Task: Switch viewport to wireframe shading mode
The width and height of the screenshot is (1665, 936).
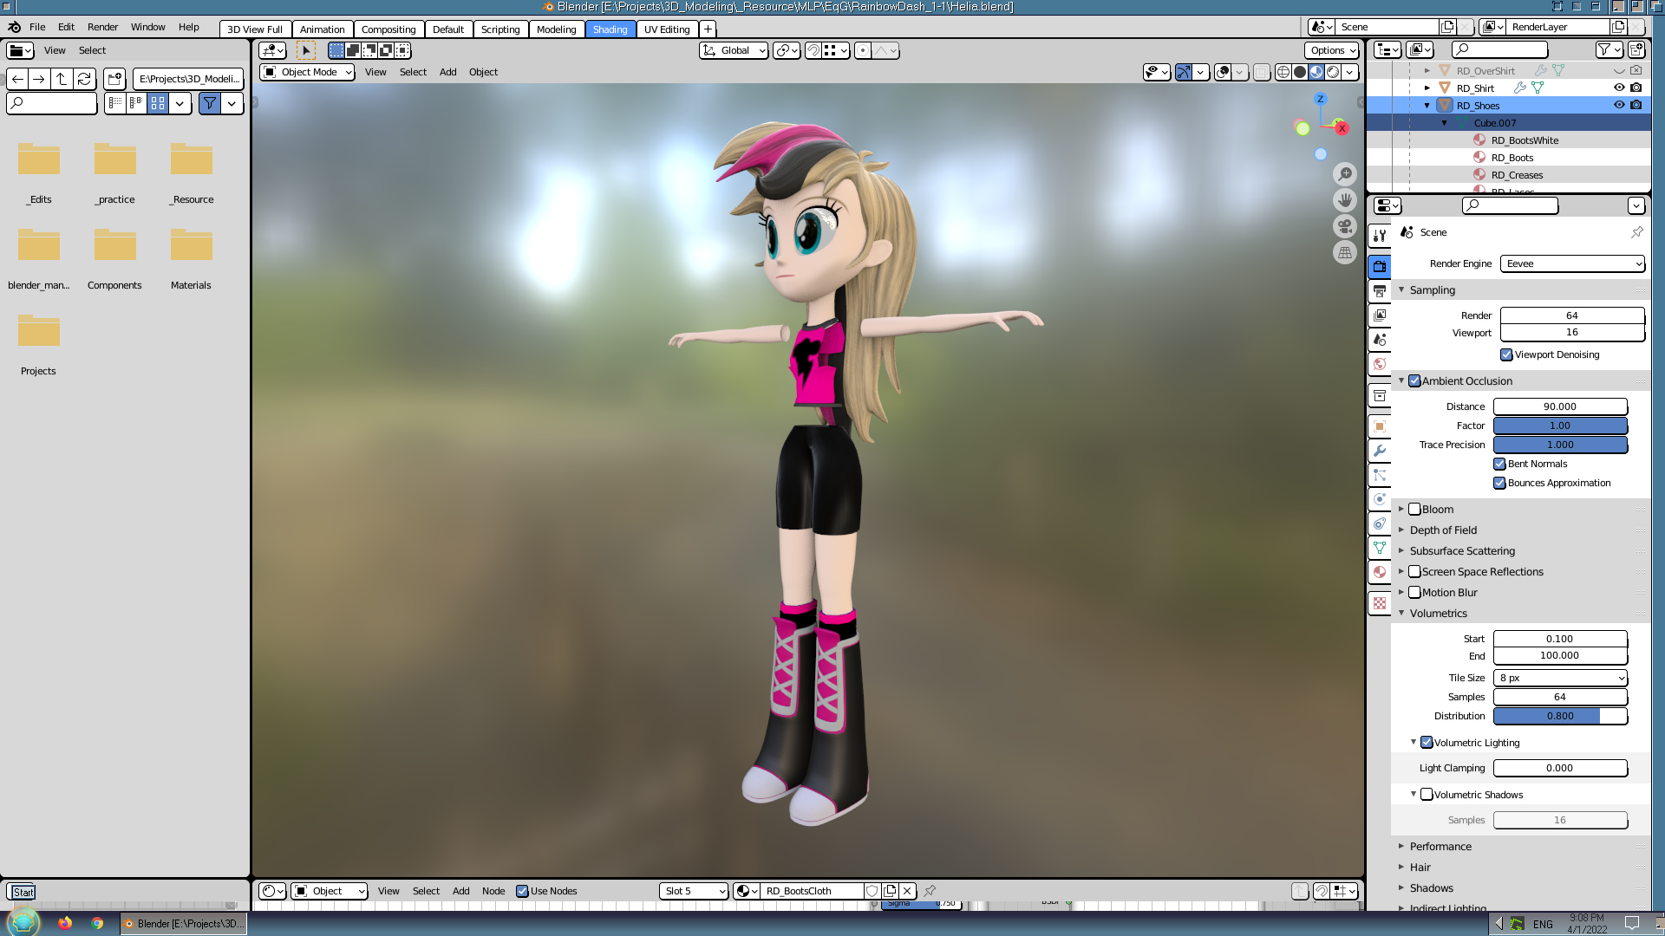Action: tap(1283, 72)
